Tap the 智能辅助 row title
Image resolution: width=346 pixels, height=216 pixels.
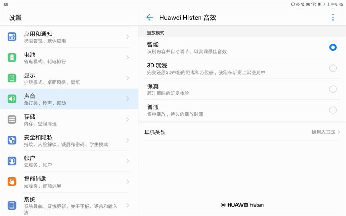[35, 179]
